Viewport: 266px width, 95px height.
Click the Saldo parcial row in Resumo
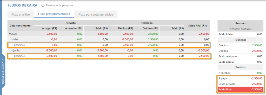[240, 62]
